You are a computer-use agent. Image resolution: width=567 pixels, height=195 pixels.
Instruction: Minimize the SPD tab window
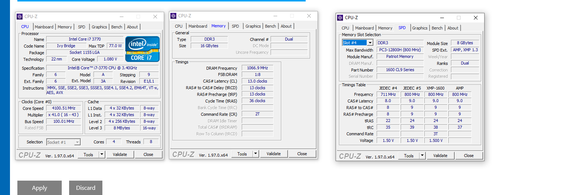tap(442, 18)
